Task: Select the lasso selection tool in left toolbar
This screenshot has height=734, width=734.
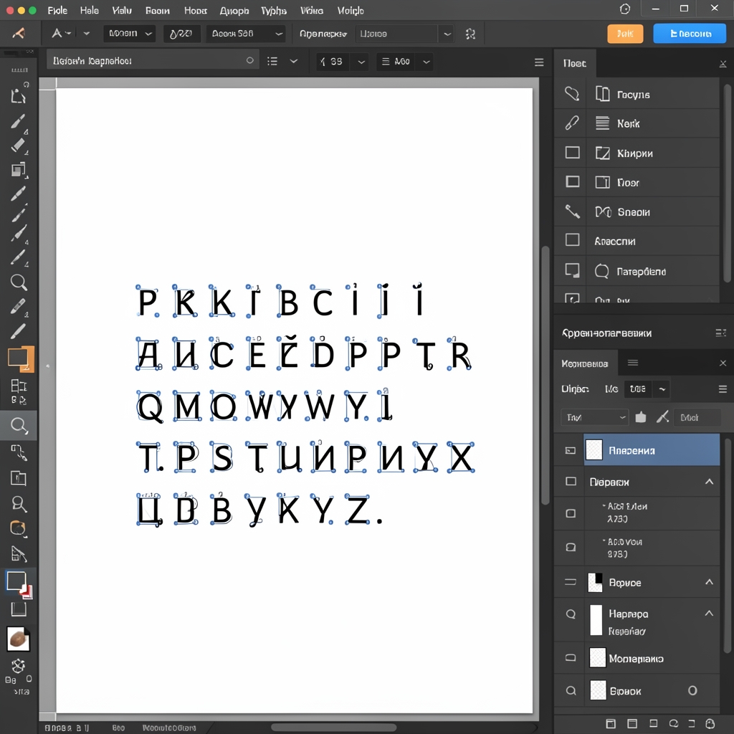Action: pos(18,95)
